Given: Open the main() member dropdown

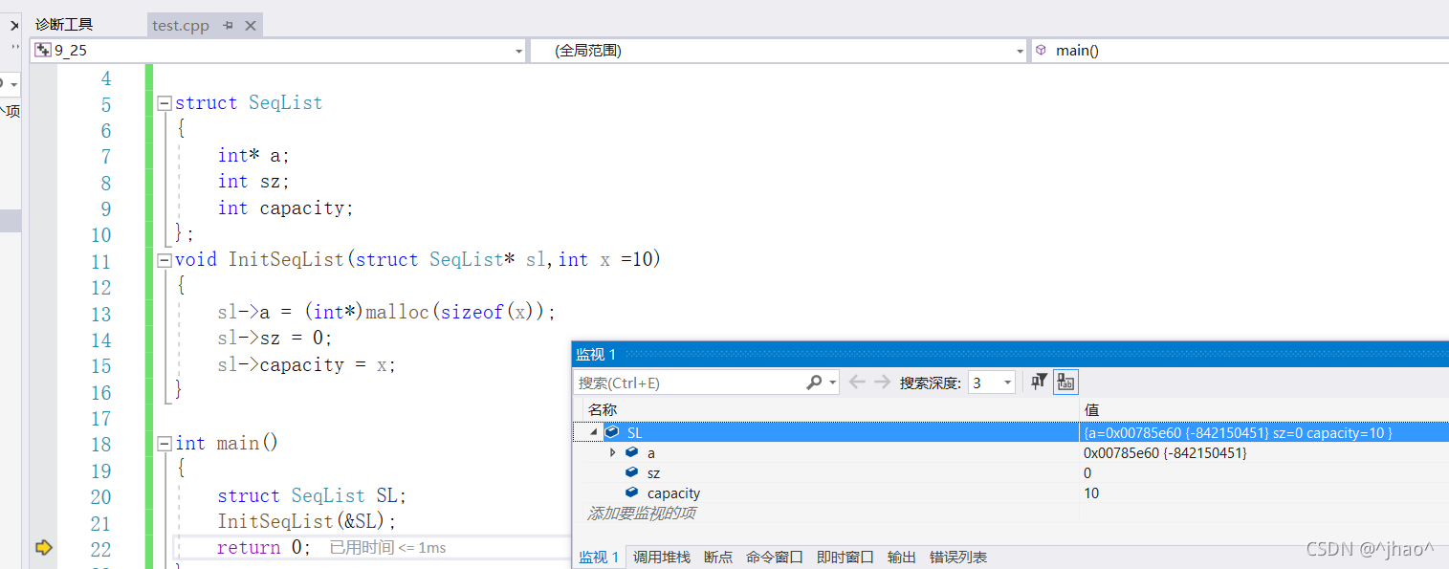Looking at the screenshot, I should [1240, 51].
